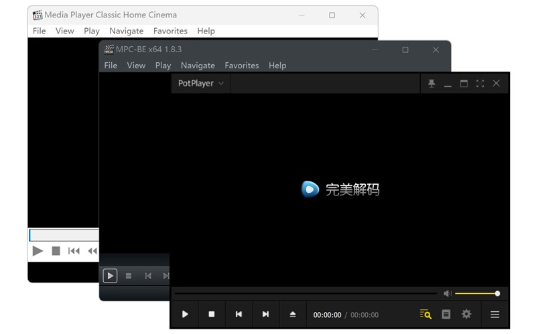The width and height of the screenshot is (536, 334).
Task: Open the yellow playlist search icon
Action: [x=425, y=315]
